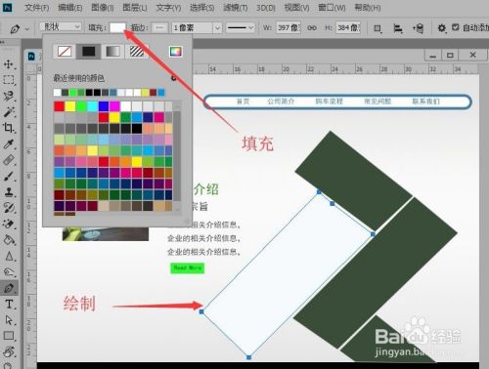Open the stroke color dropdown
Viewport: 489px width, 369px height.
(159, 27)
